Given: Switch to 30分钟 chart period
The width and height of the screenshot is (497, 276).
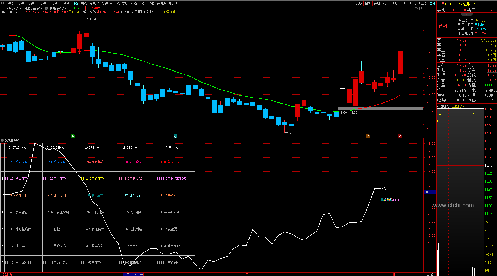Looking at the screenshot, I should tap(53, 3).
